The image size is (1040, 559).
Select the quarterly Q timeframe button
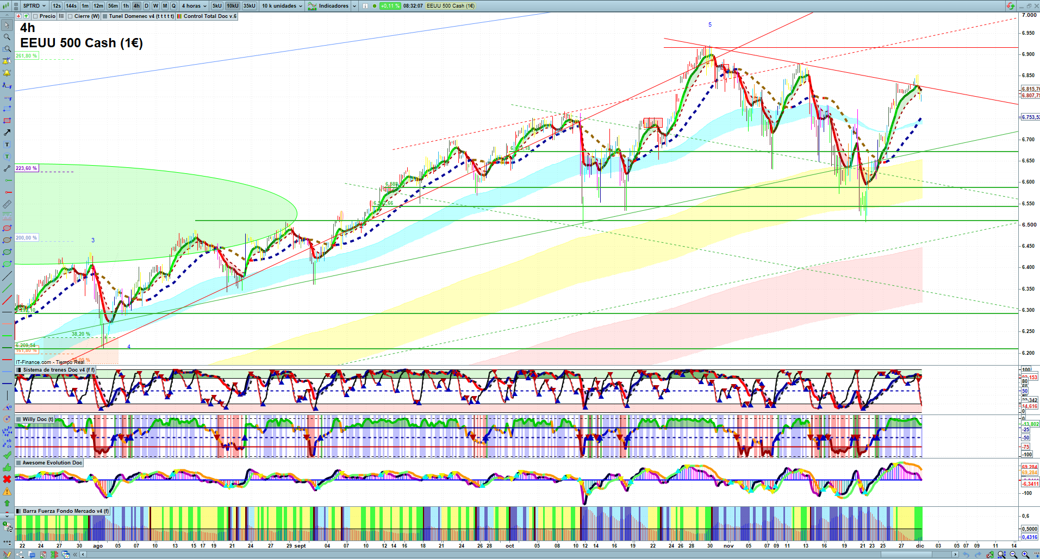(174, 6)
